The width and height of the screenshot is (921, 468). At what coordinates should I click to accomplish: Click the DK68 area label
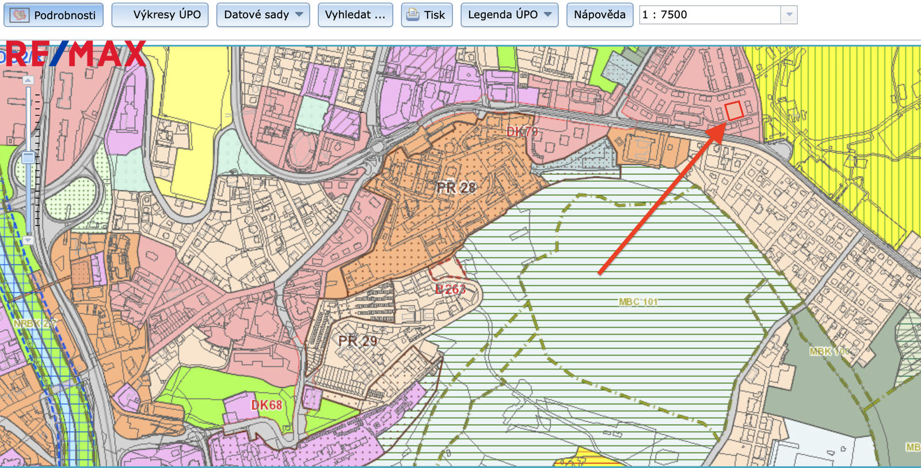click(267, 405)
